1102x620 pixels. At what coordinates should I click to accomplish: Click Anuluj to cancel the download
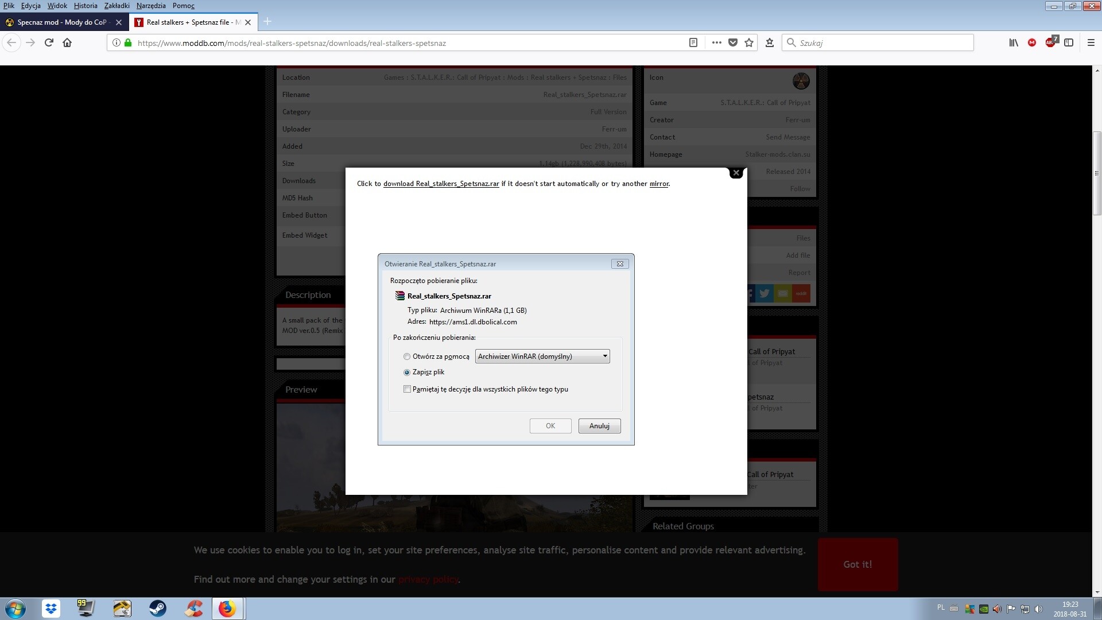(x=599, y=426)
